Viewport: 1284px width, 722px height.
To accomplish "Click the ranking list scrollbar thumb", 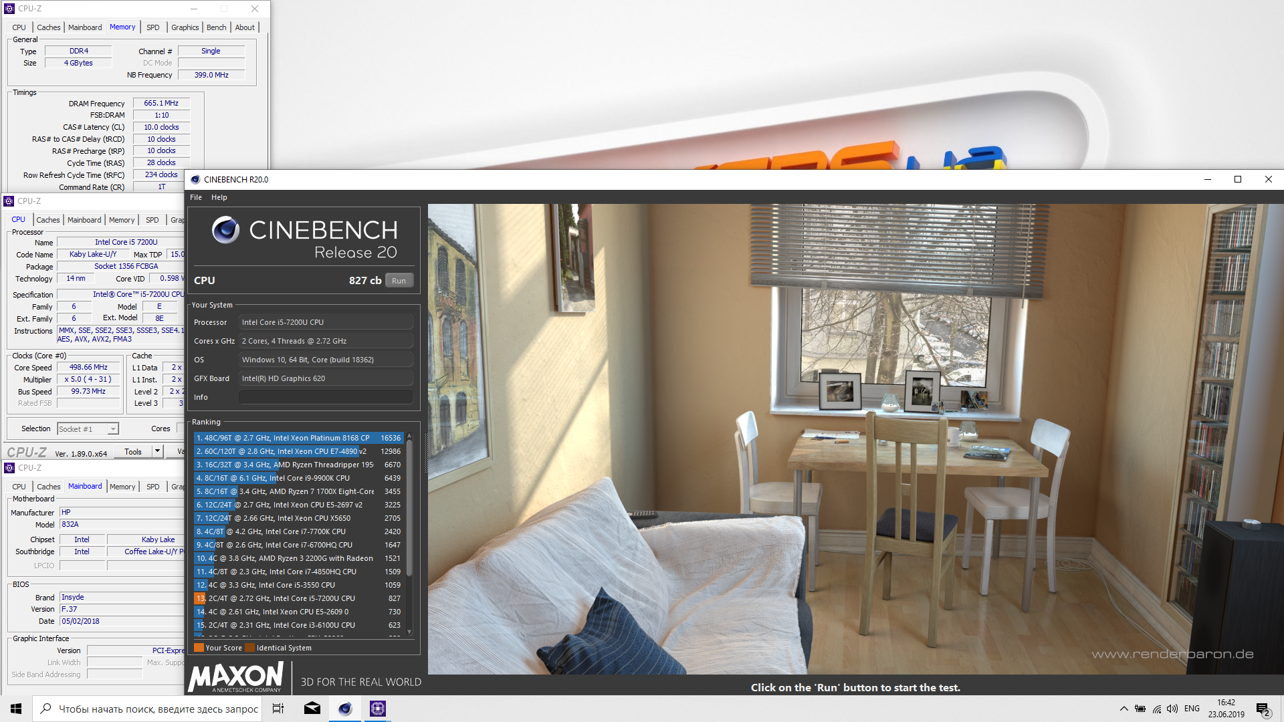I will pos(409,508).
